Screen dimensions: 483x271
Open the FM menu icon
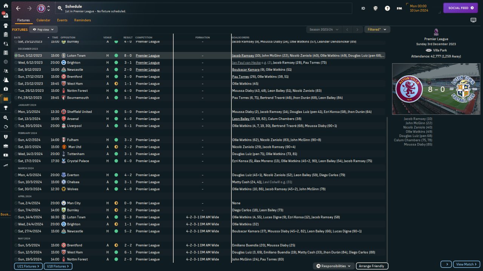(399, 8)
